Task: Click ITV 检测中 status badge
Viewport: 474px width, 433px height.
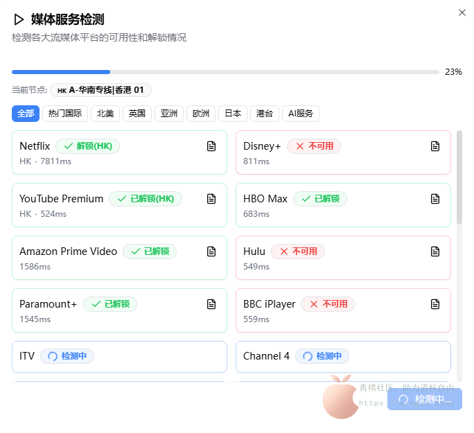Action: pyautogui.click(x=67, y=356)
